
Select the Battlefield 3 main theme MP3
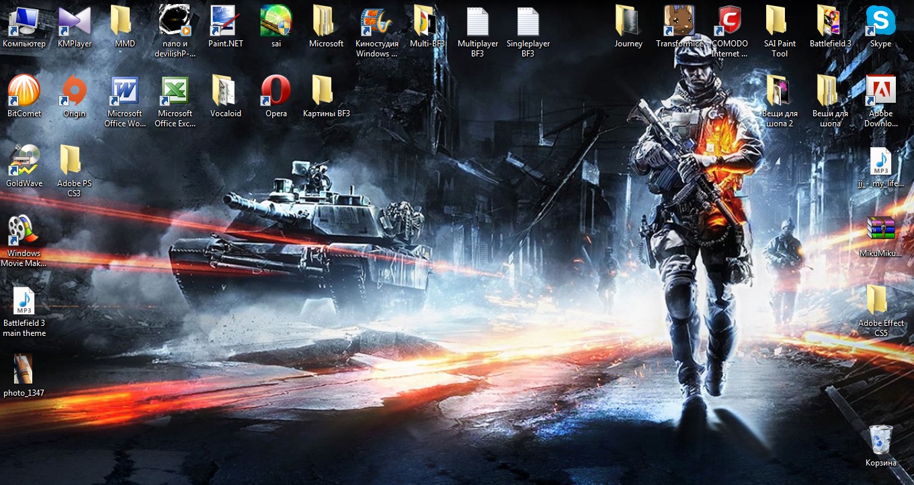click(24, 302)
